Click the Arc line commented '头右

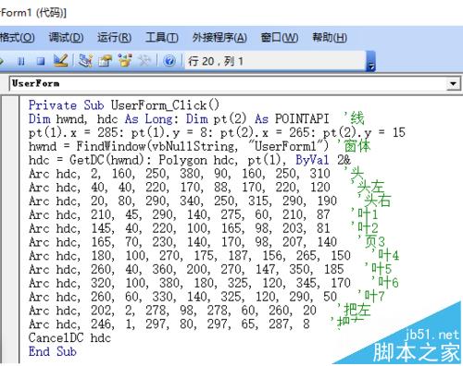(209, 201)
